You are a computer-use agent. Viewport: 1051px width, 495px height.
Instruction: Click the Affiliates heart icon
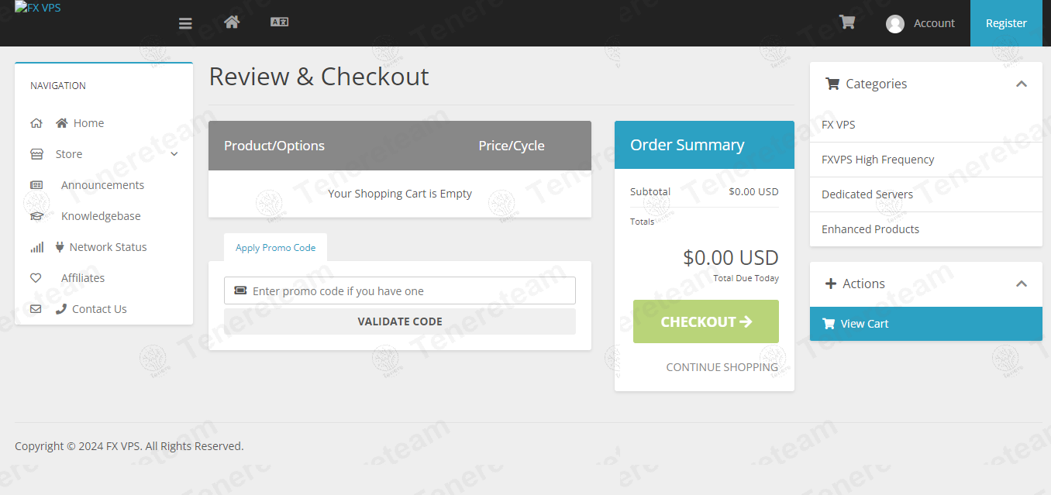tap(36, 278)
